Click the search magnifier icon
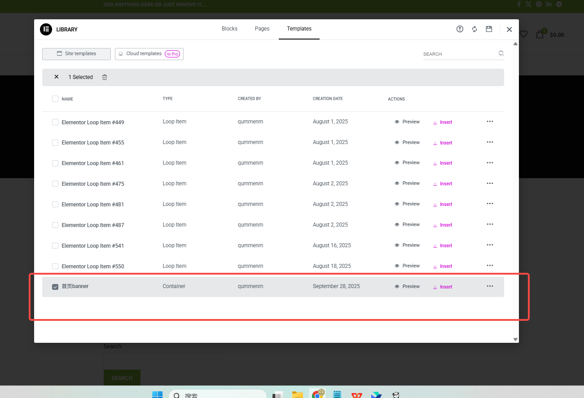The image size is (584, 398). tap(501, 54)
